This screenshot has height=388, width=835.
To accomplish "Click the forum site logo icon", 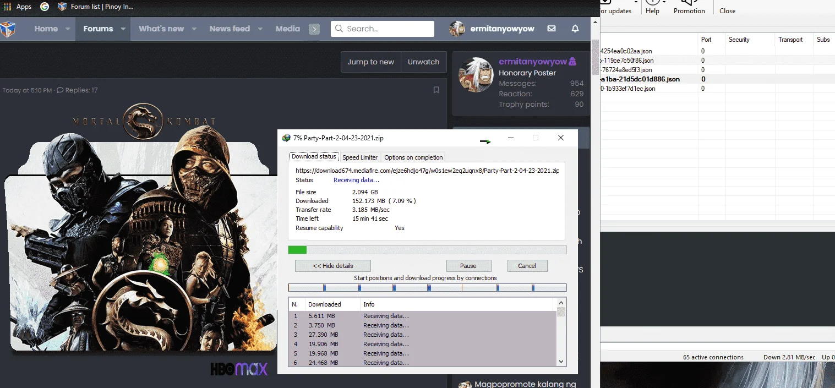I will coord(8,29).
